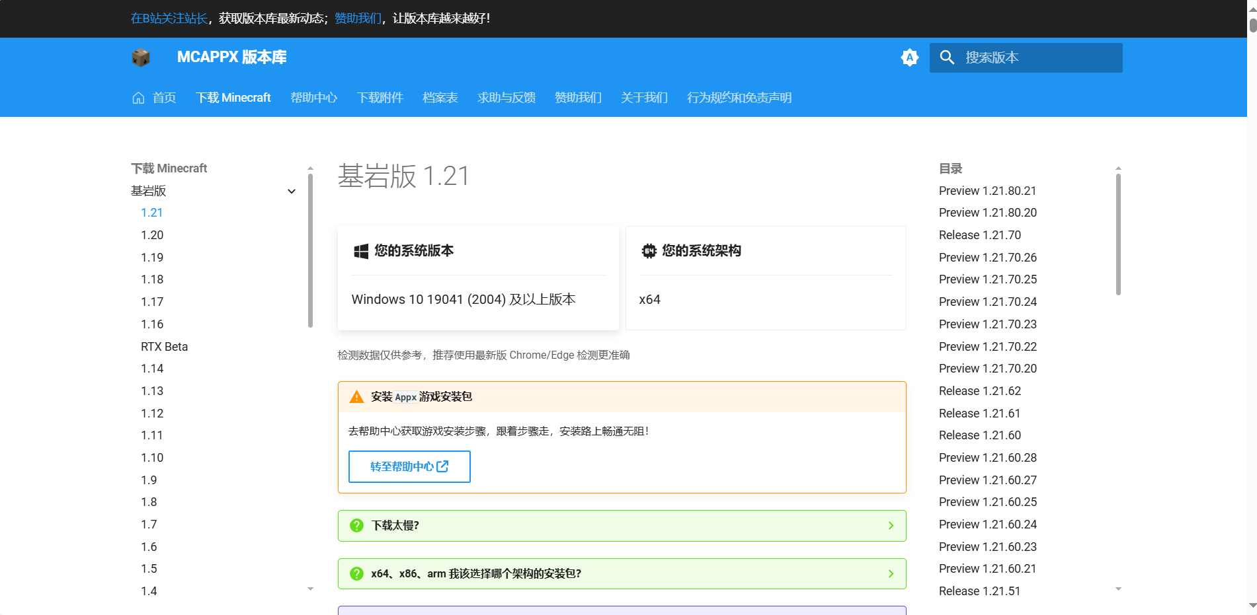The width and height of the screenshot is (1257, 615).
Task: Select version 1.7 in sidebar
Action: [x=149, y=525]
